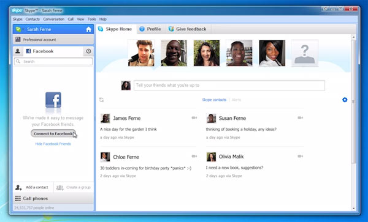Image resolution: width=368 pixels, height=222 pixels.
Task: Click the Home house icon
Action: [x=88, y=29]
